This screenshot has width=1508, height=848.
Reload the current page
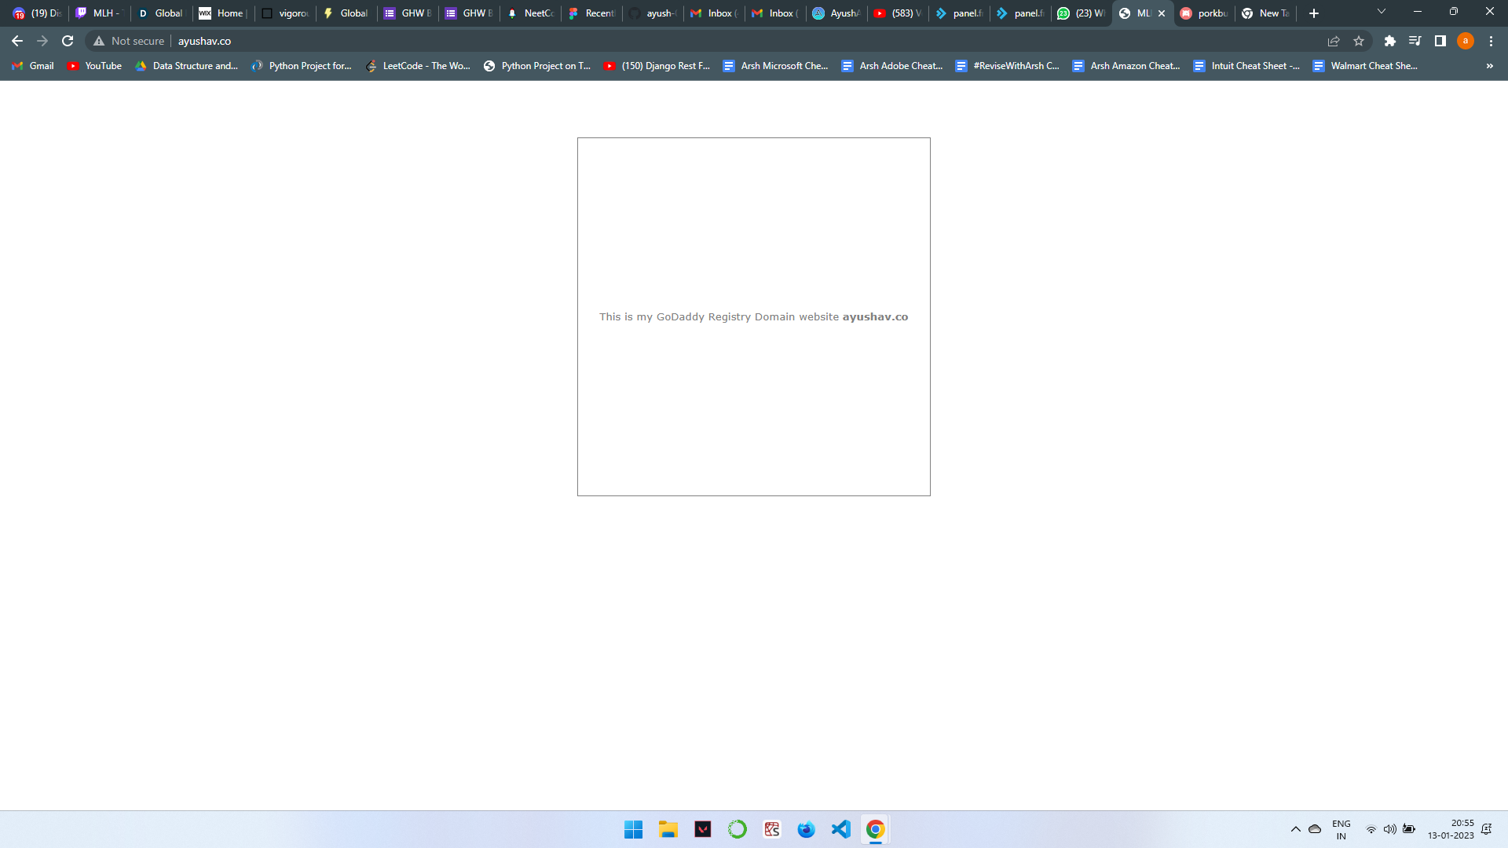click(68, 41)
